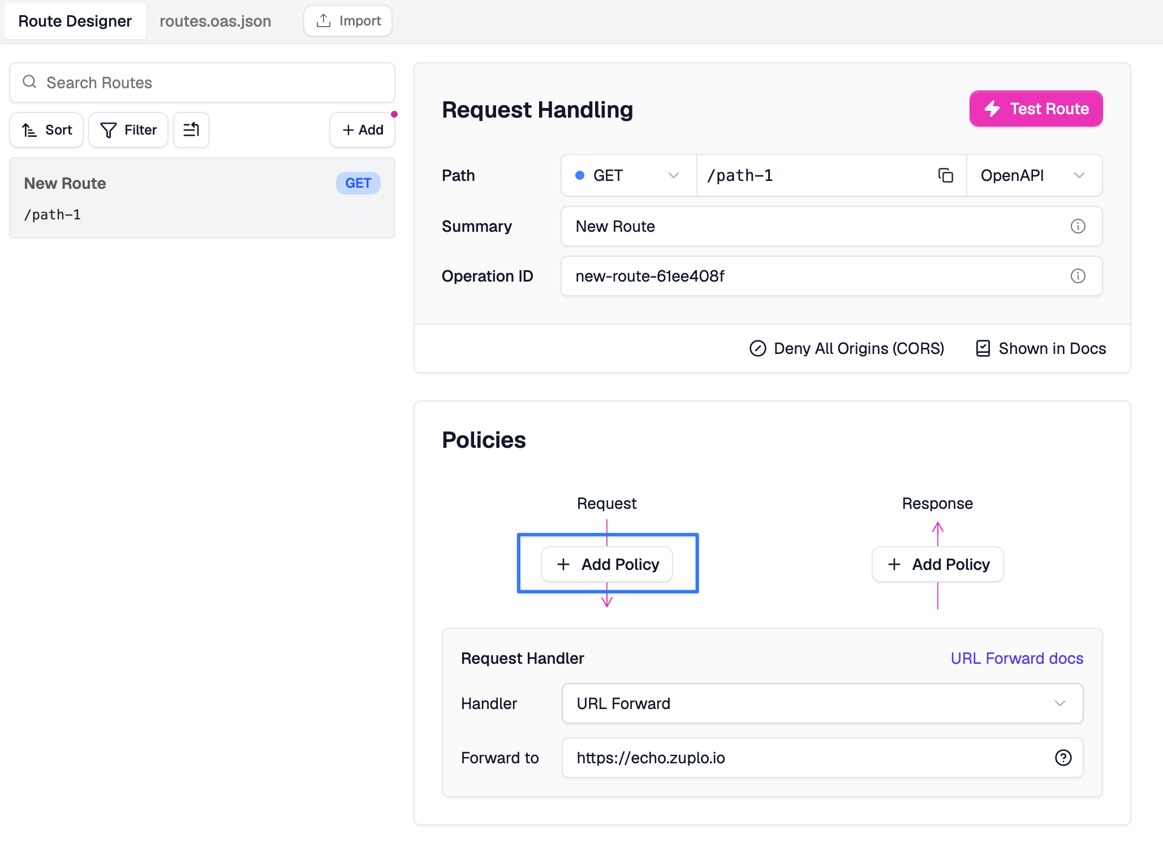Open the URL Forward docs link

point(1016,658)
